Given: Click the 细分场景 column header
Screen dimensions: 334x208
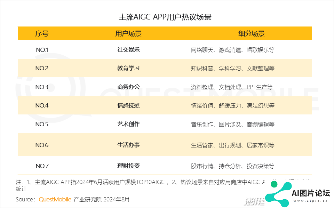Looking at the screenshot, I should click(251, 33).
